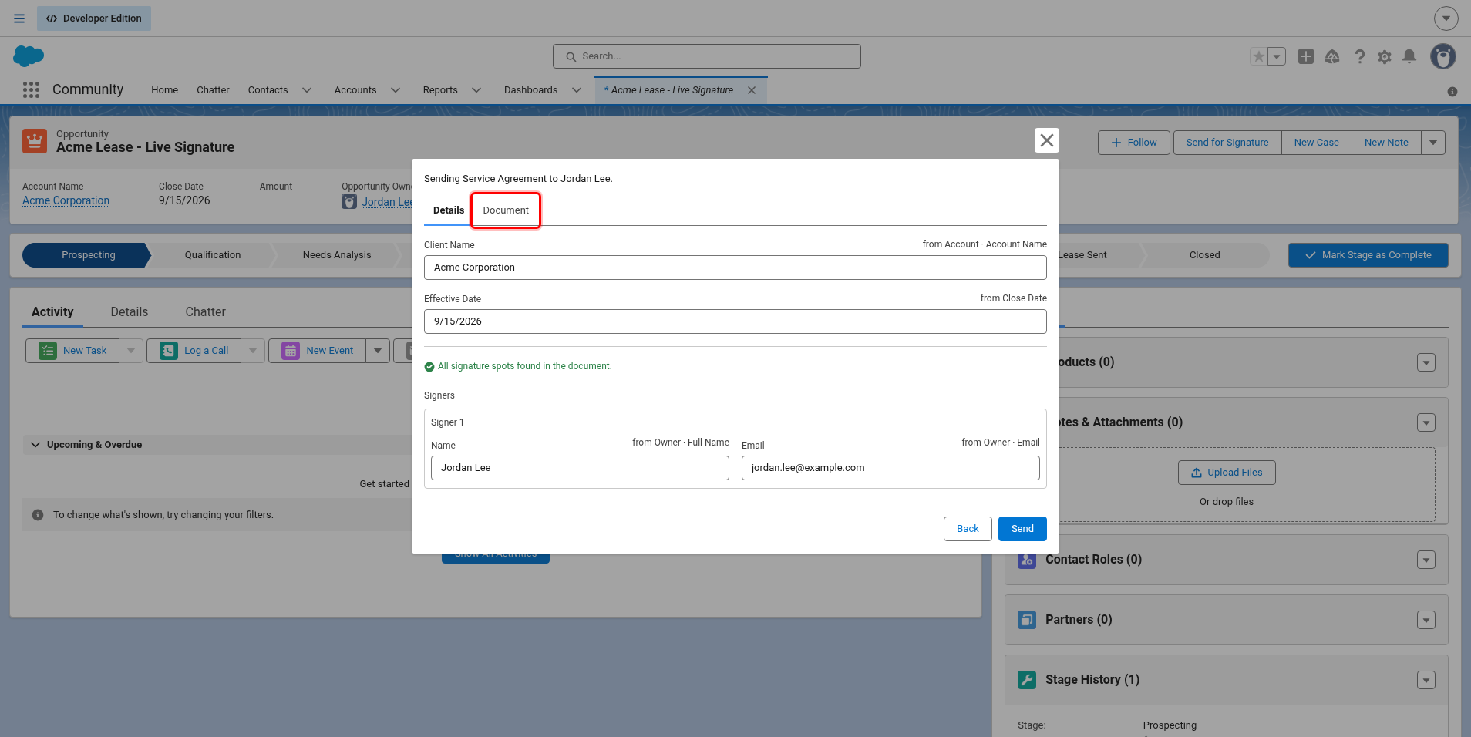
Task: Open the Acme Corporation account link
Action: point(66,200)
